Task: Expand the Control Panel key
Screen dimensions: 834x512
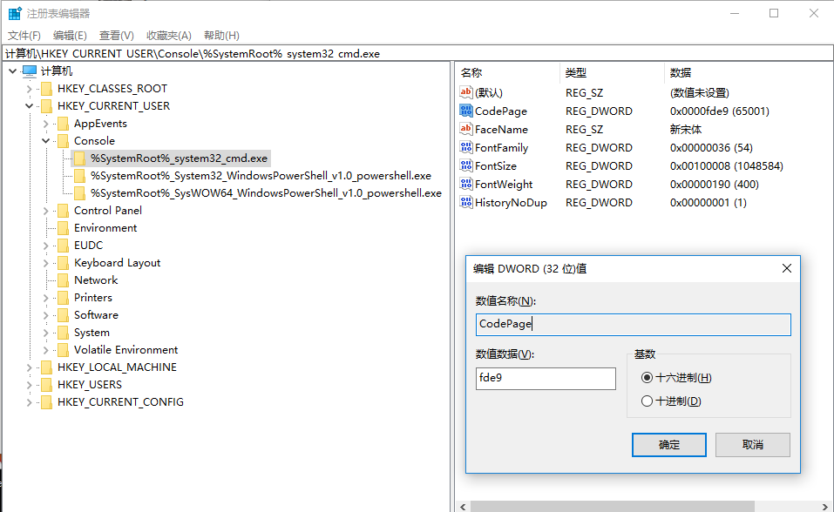Action: tap(45, 211)
